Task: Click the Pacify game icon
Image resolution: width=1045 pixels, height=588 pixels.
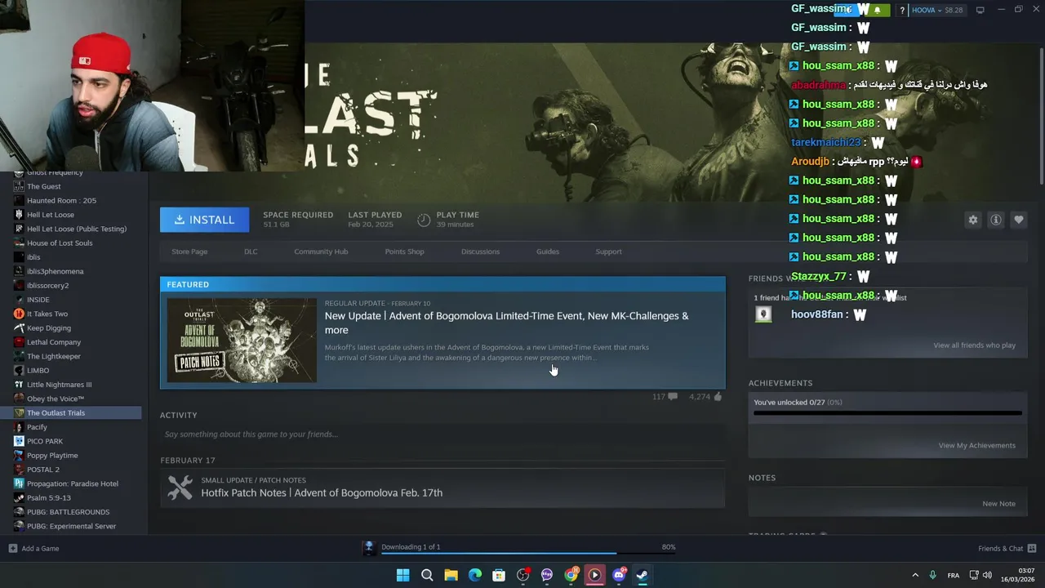Action: 19,427
